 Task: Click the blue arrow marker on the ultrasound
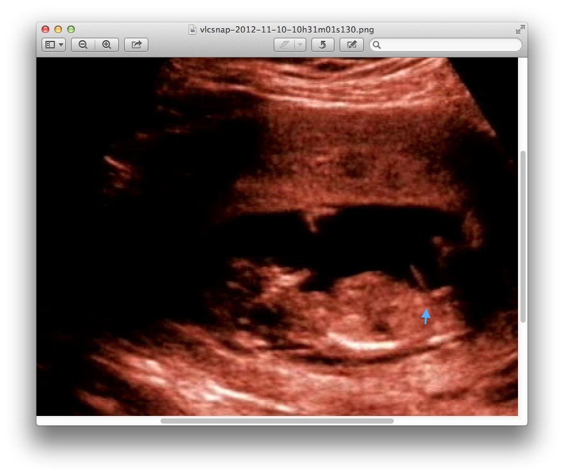[x=426, y=316]
